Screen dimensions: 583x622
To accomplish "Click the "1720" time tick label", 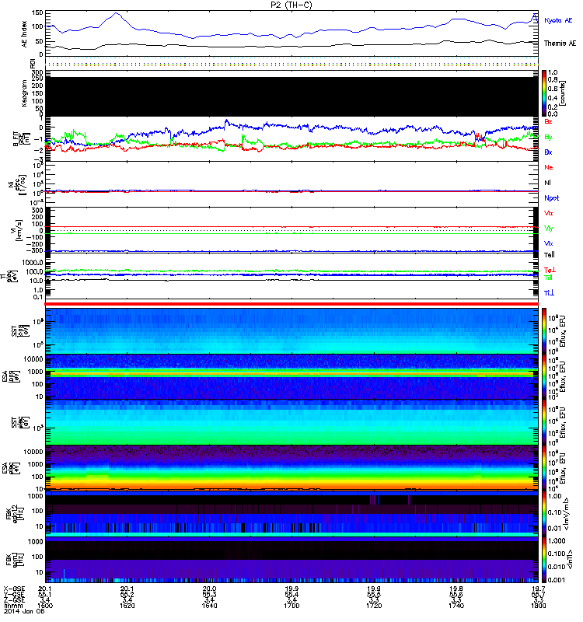I will coord(374,606).
